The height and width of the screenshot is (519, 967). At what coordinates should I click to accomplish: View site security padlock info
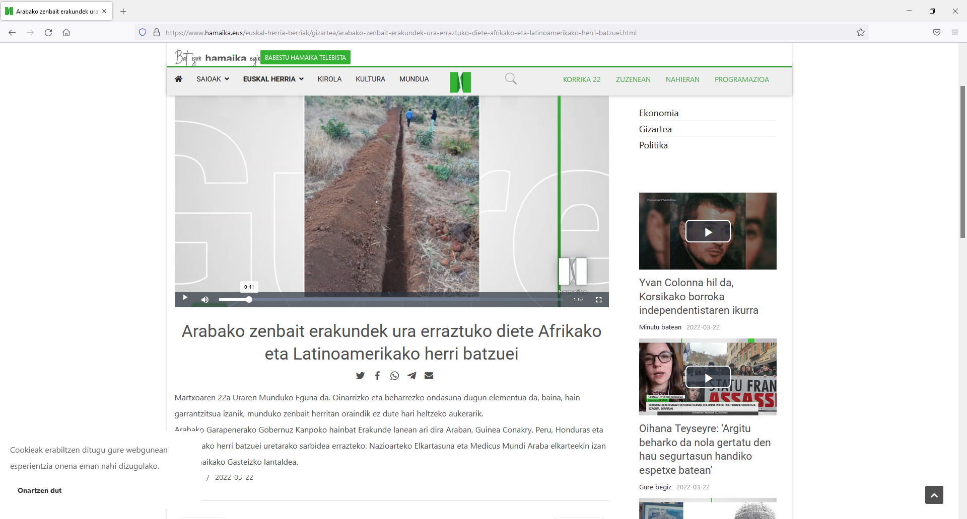tap(157, 33)
